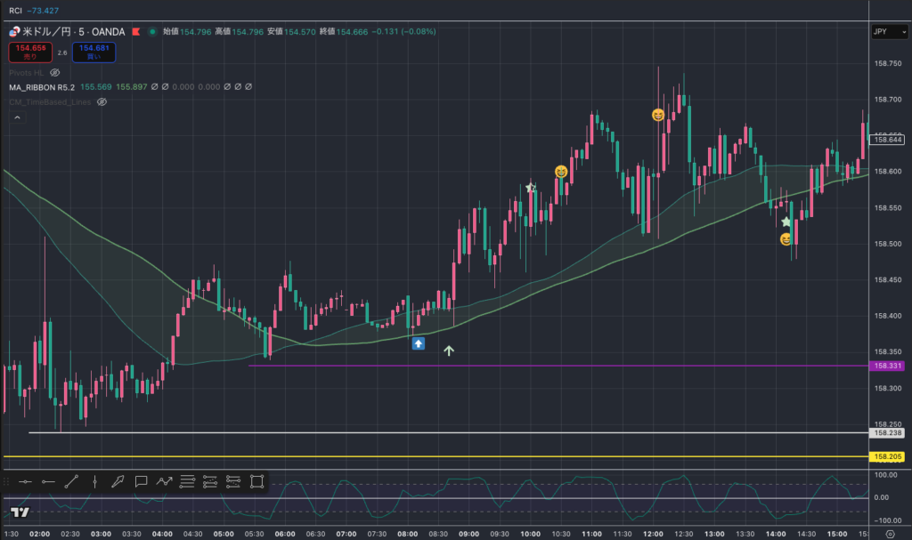Show the hidden CM_TimeBased_Lines indicator

(102, 102)
